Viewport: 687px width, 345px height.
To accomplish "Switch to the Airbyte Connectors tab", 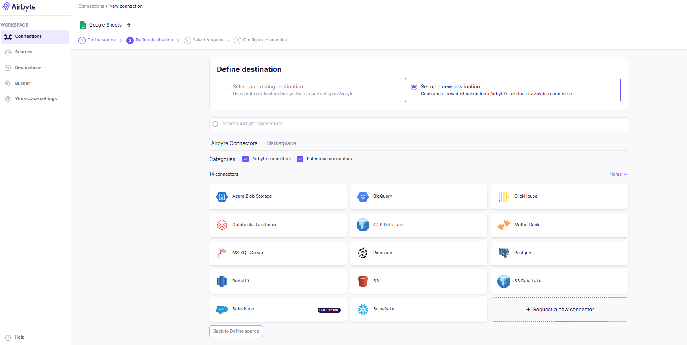I will coord(234,143).
